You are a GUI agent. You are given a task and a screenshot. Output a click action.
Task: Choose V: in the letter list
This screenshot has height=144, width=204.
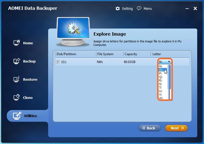click(163, 95)
